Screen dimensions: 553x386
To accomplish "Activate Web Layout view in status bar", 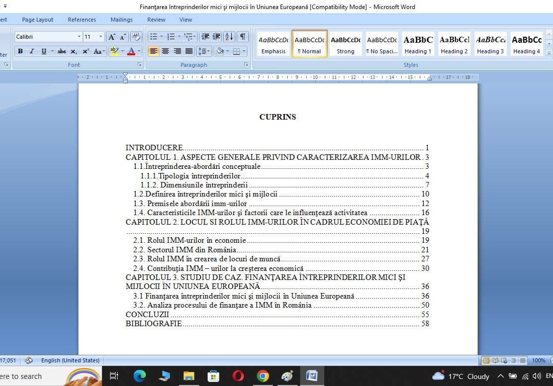I will pyautogui.click(x=504, y=360).
